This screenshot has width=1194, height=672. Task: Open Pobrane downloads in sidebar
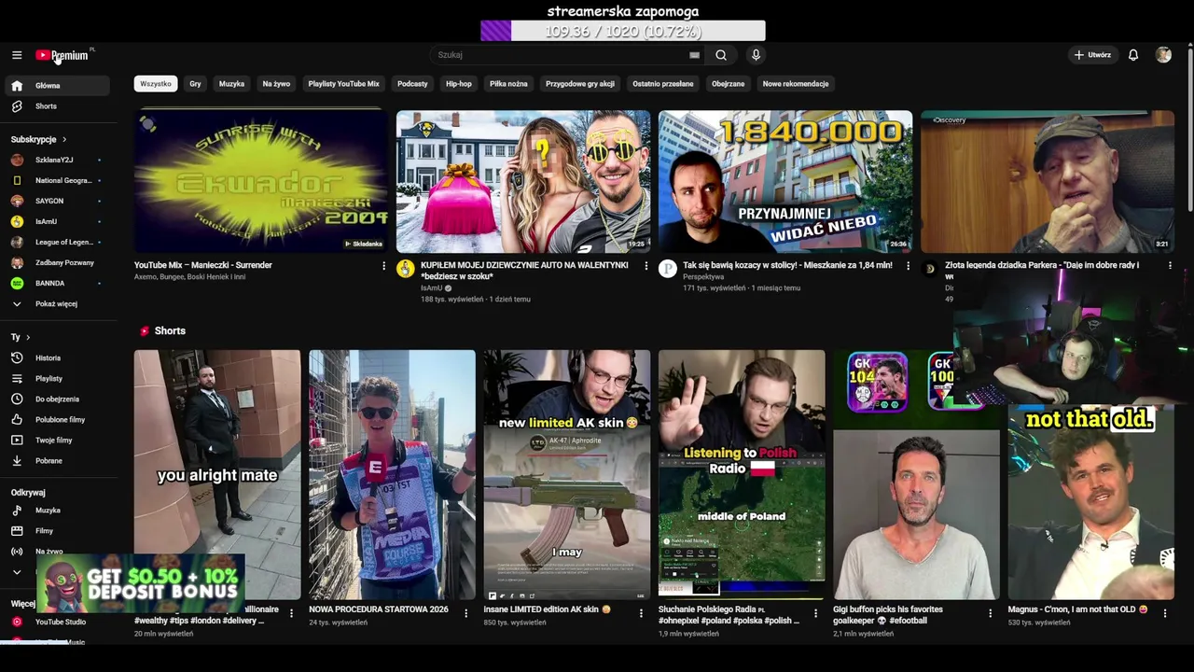click(56, 461)
